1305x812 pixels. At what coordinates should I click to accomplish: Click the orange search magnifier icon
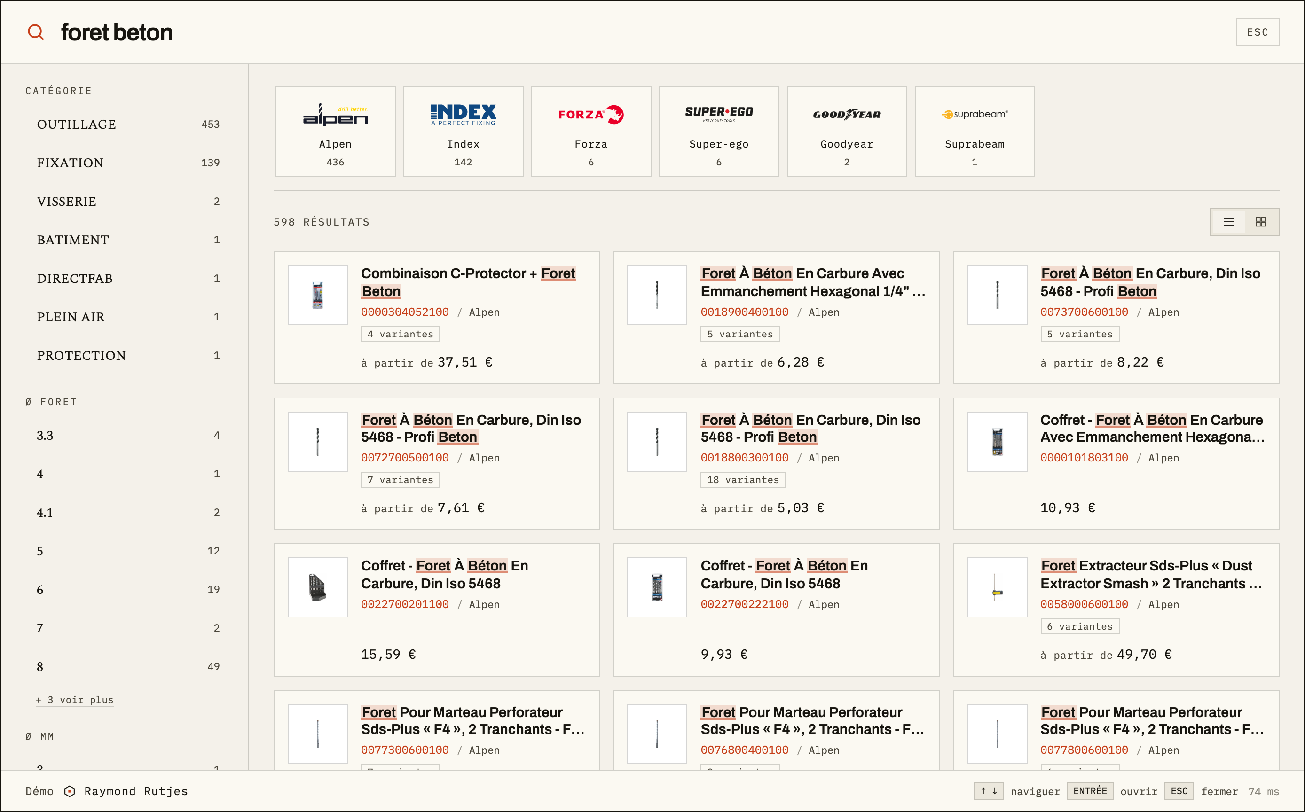click(36, 32)
